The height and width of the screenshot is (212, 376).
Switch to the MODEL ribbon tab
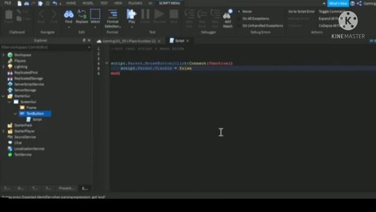tap(88, 3)
